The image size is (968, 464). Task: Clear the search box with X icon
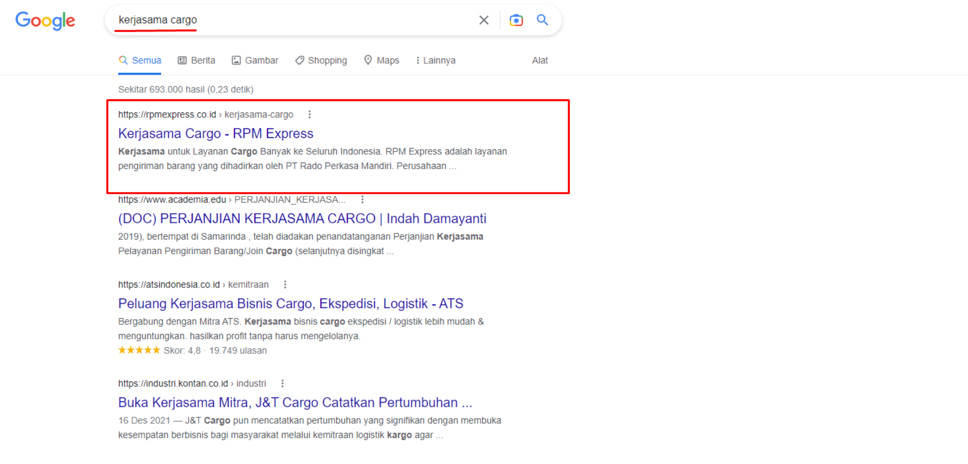pos(484,20)
